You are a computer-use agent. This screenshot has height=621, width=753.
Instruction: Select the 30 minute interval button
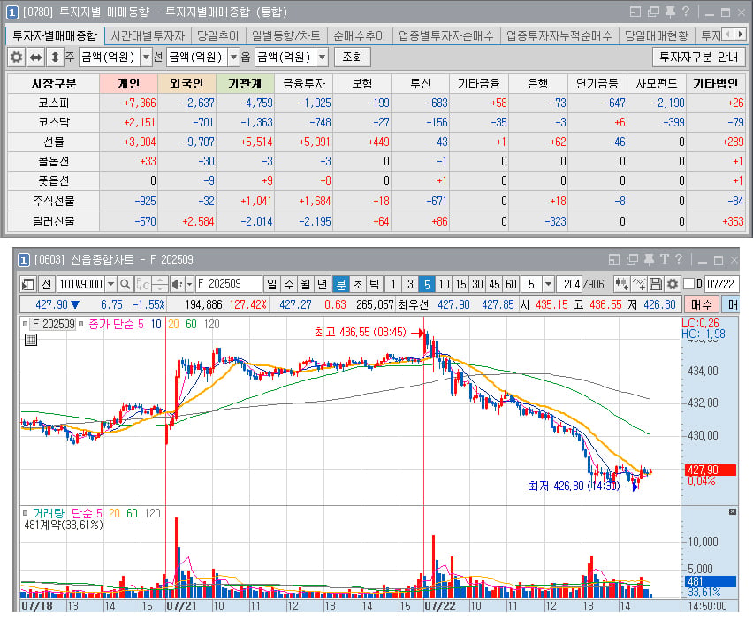(477, 284)
